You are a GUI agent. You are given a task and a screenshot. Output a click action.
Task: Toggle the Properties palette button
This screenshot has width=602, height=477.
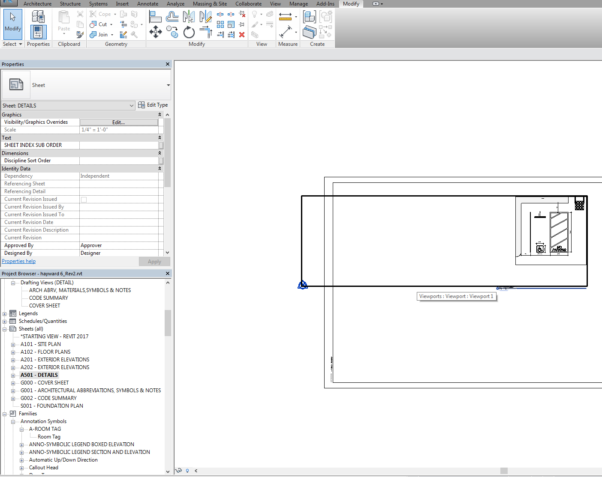pyautogui.click(x=38, y=32)
